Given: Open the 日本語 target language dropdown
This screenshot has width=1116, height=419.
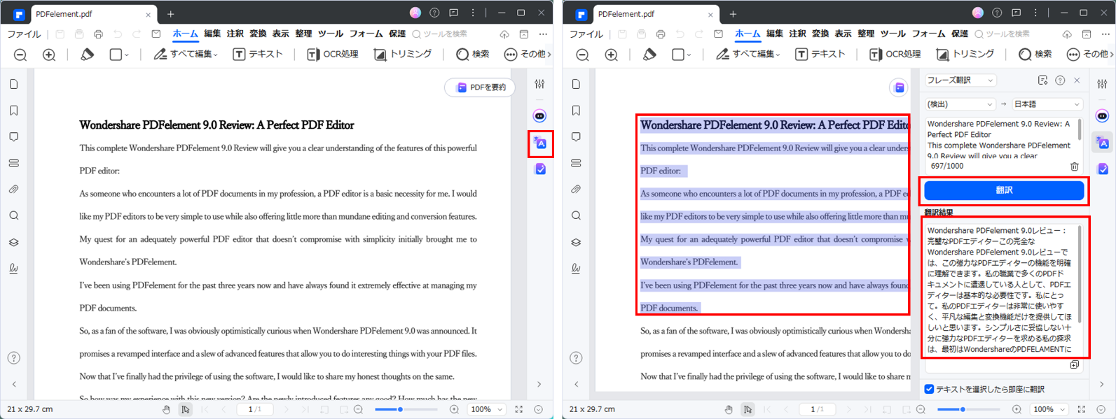Looking at the screenshot, I should point(1047,104).
